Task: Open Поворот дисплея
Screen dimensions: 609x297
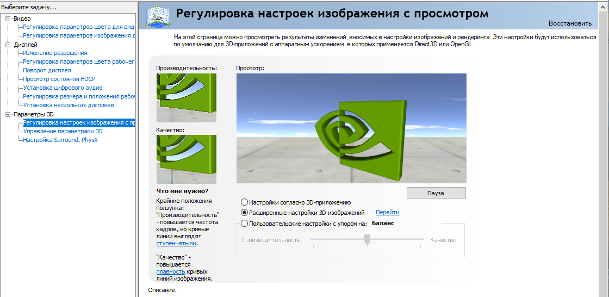Action: (x=47, y=70)
